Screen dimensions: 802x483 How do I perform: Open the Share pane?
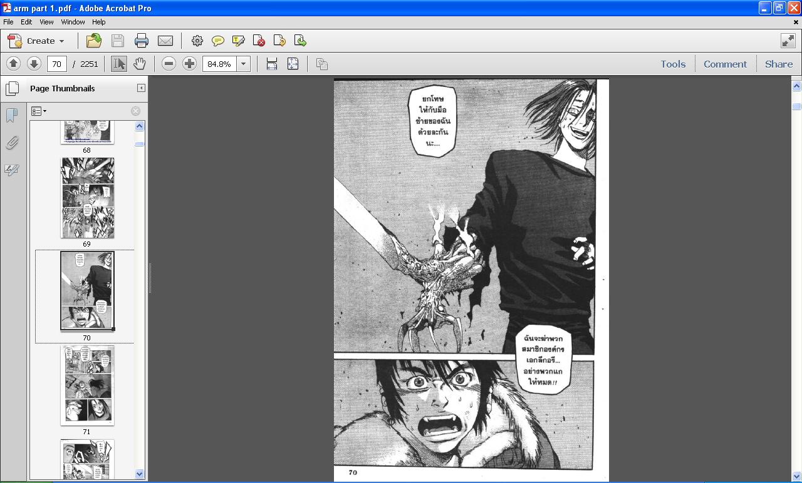coord(779,64)
